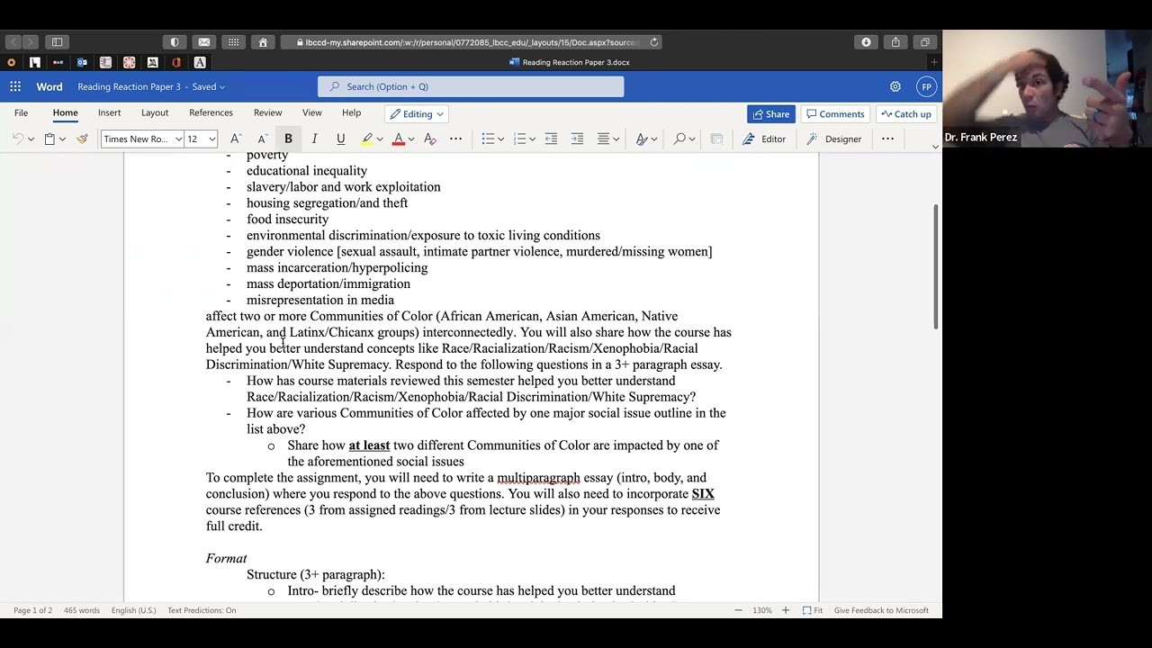The image size is (1152, 648).
Task: Expand font color dropdown arrow
Action: click(x=411, y=139)
